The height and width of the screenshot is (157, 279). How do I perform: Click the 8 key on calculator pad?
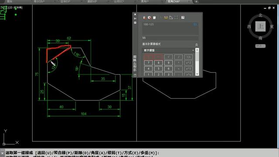click(x=158, y=63)
